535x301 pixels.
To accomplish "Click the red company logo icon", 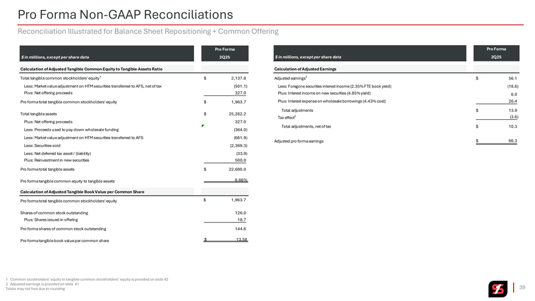I will pyautogui.click(x=497, y=288).
